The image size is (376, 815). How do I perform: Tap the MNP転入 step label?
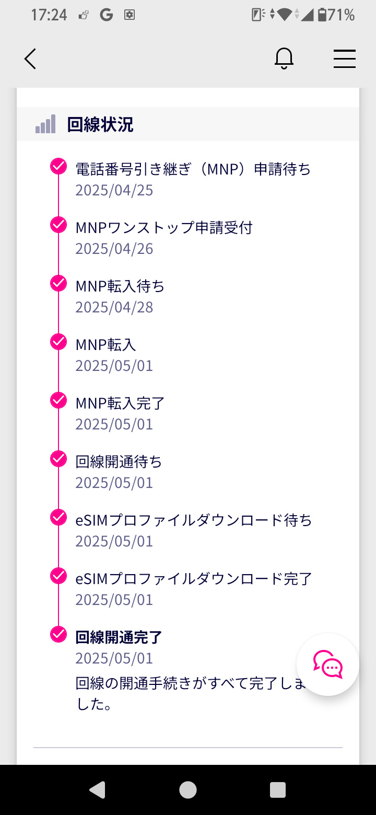coord(106,345)
